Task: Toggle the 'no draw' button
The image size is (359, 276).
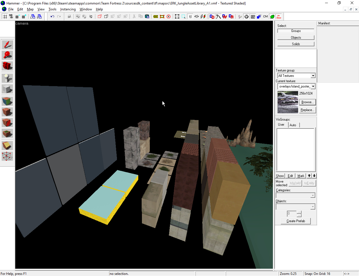Action: (279, 17)
